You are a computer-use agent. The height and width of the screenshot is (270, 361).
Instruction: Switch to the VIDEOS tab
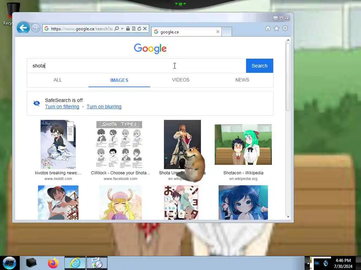pyautogui.click(x=181, y=80)
